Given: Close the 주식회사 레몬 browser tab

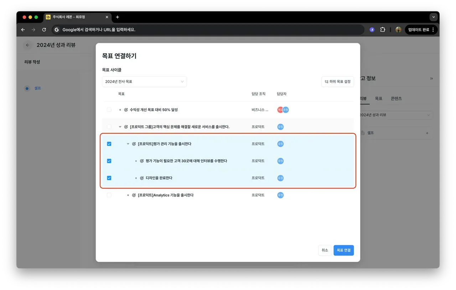Looking at the screenshot, I should [x=107, y=17].
